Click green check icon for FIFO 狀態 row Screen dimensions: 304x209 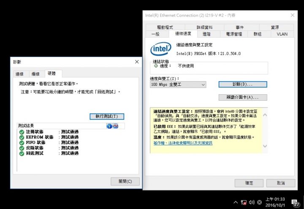point(22,143)
